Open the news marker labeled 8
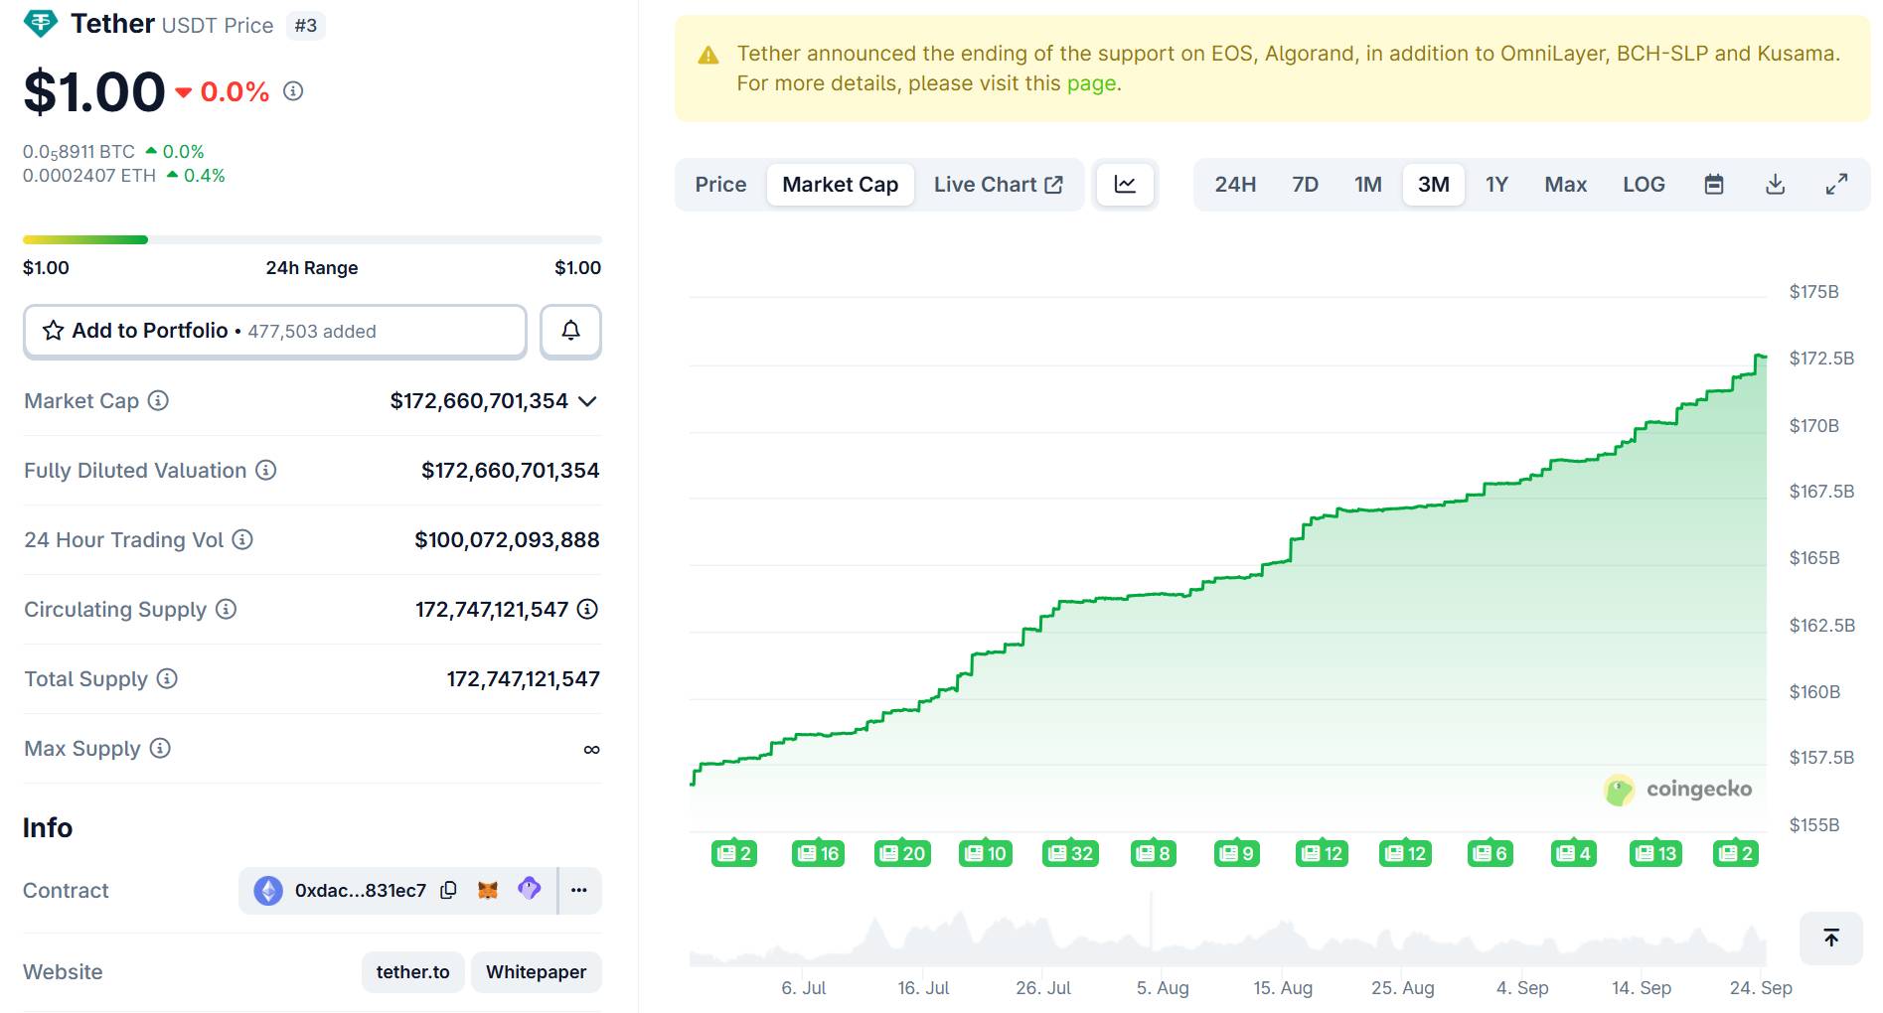Viewport: 1883px width, 1013px height. click(1154, 853)
